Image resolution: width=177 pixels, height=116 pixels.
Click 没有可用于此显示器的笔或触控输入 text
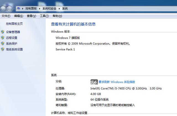tap(113, 105)
